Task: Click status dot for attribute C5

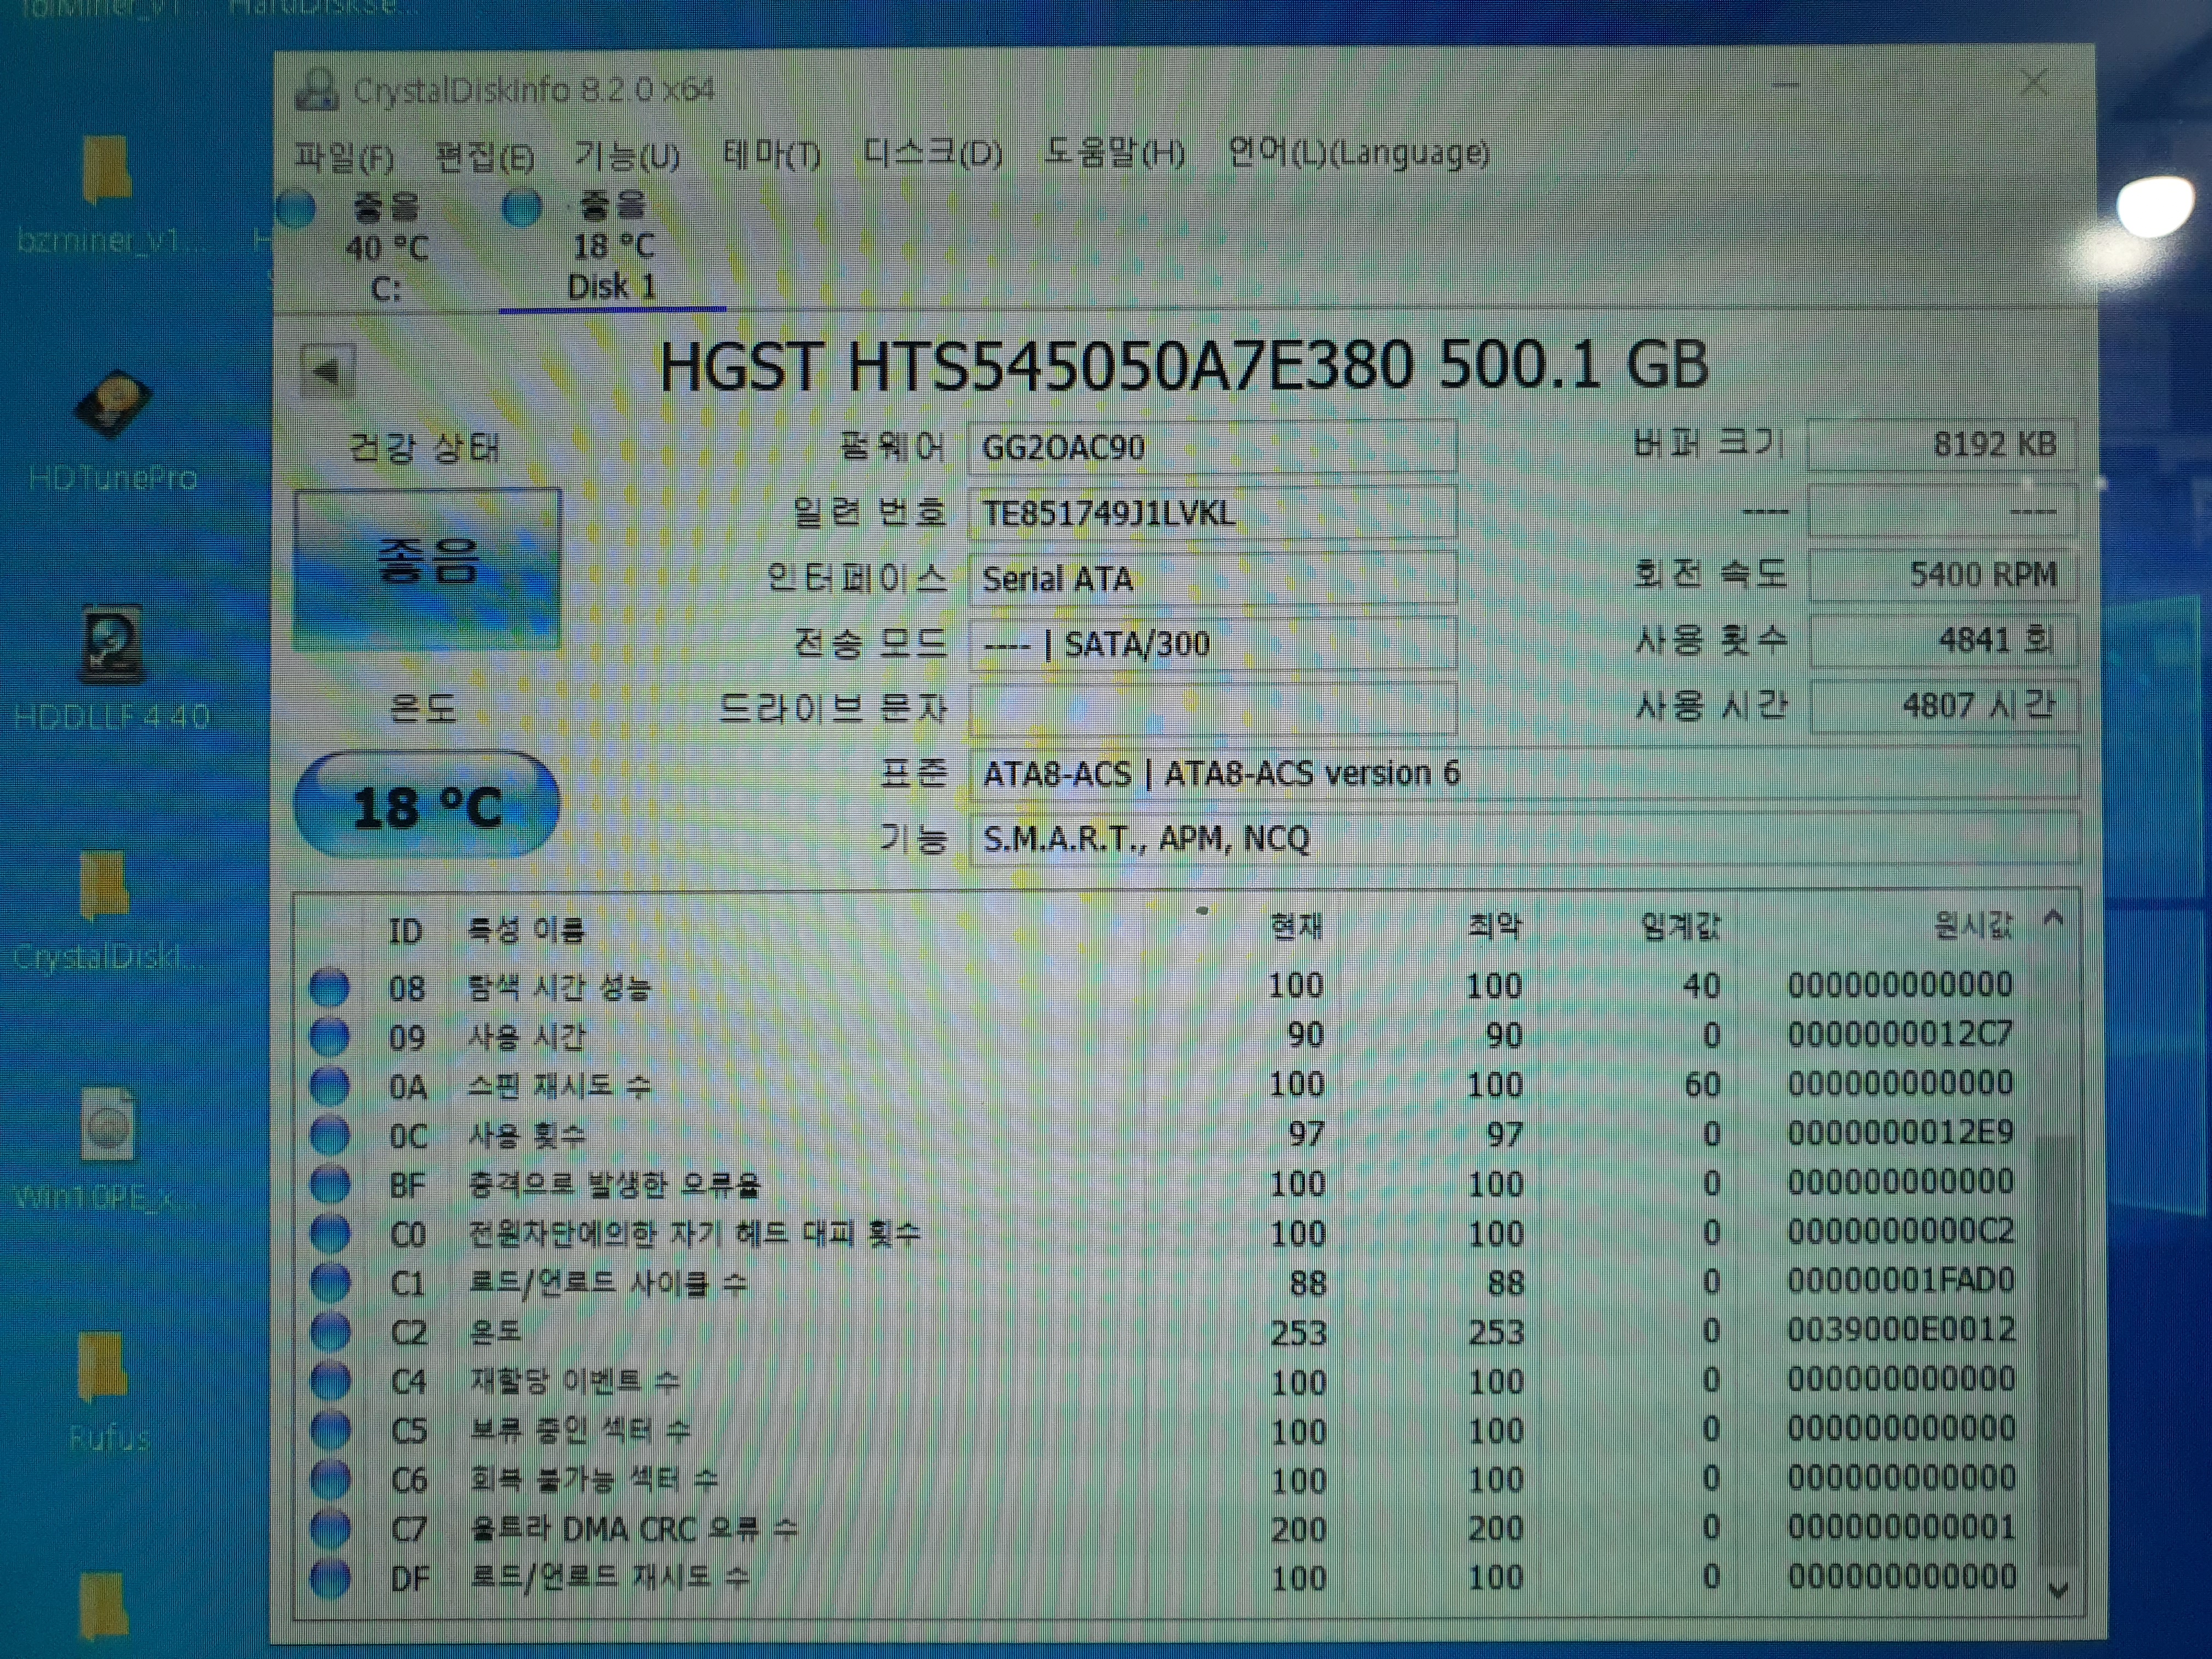Action: pos(330,1430)
